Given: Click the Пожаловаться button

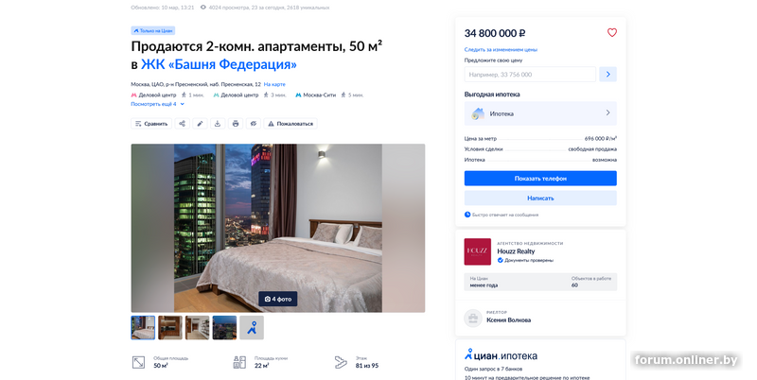Looking at the screenshot, I should tap(290, 124).
